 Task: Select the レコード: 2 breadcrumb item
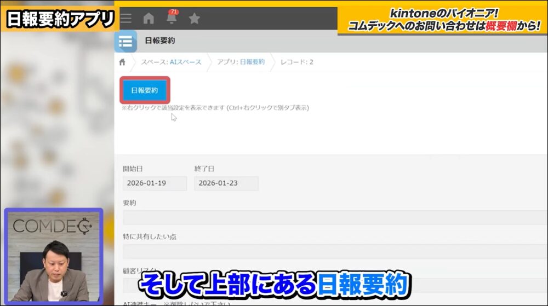click(296, 62)
